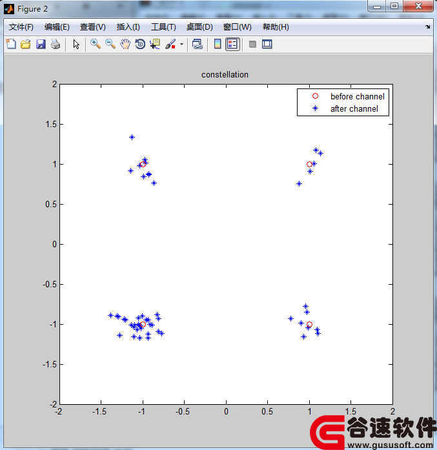Screen dimensions: 437x450
Task: Activate the Zoom Out magnifier tool
Action: 110,44
